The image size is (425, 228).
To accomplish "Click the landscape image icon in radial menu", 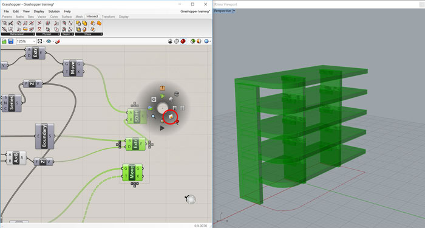I will click(x=150, y=108).
